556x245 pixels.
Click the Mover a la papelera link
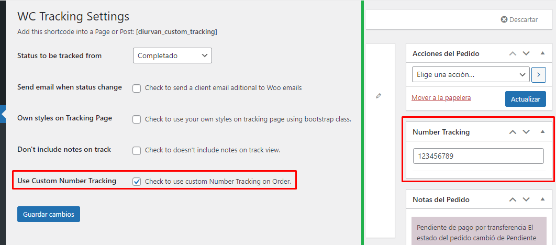pyautogui.click(x=441, y=98)
